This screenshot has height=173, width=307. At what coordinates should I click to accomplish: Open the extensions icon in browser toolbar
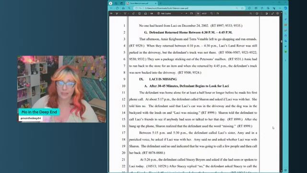[249, 8]
